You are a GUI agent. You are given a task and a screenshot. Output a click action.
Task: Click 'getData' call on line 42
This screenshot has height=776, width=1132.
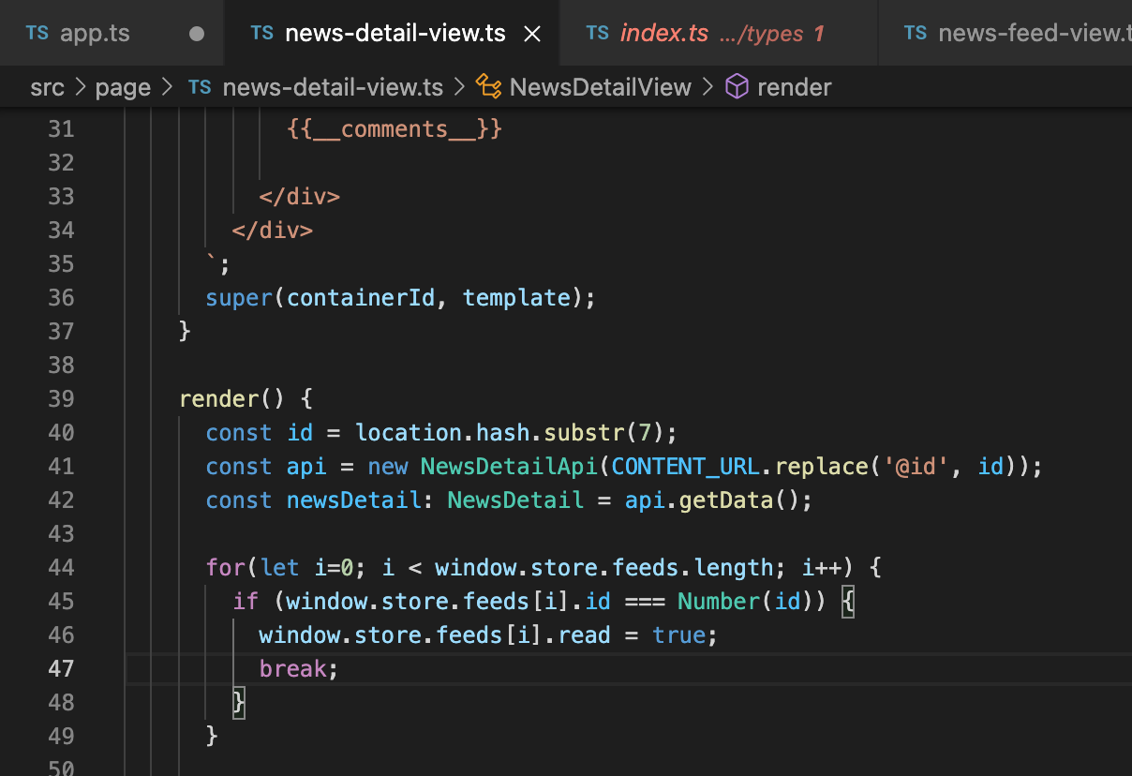[726, 500]
